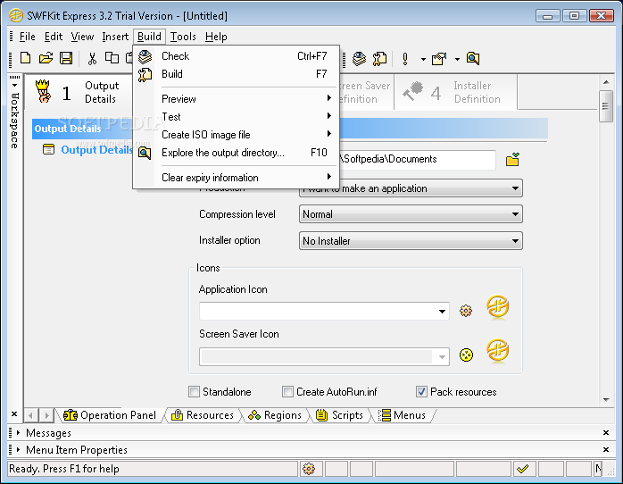Click the Save floppy disk toolbar icon
The width and height of the screenshot is (623, 484).
tap(66, 58)
